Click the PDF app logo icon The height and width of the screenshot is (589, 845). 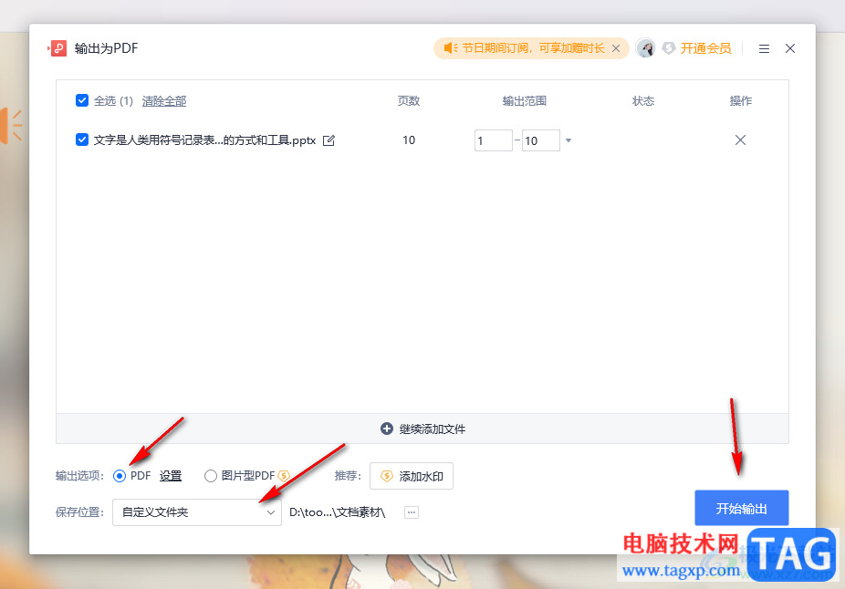tap(57, 48)
